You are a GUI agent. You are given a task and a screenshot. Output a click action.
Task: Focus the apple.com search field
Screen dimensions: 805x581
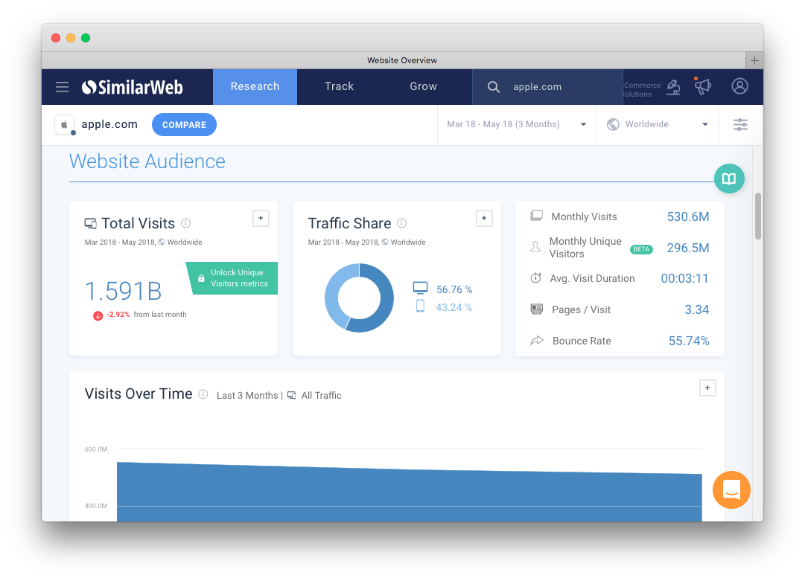548,87
